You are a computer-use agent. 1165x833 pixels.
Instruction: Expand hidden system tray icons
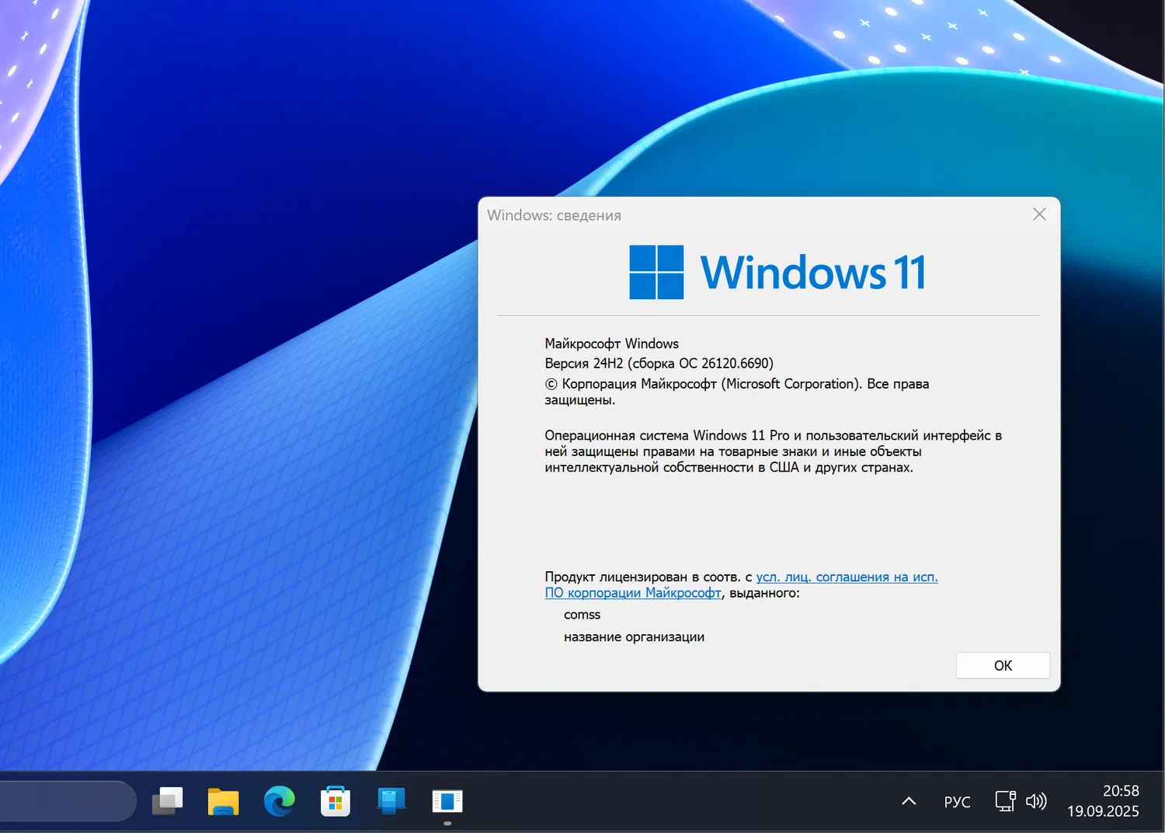(x=907, y=801)
